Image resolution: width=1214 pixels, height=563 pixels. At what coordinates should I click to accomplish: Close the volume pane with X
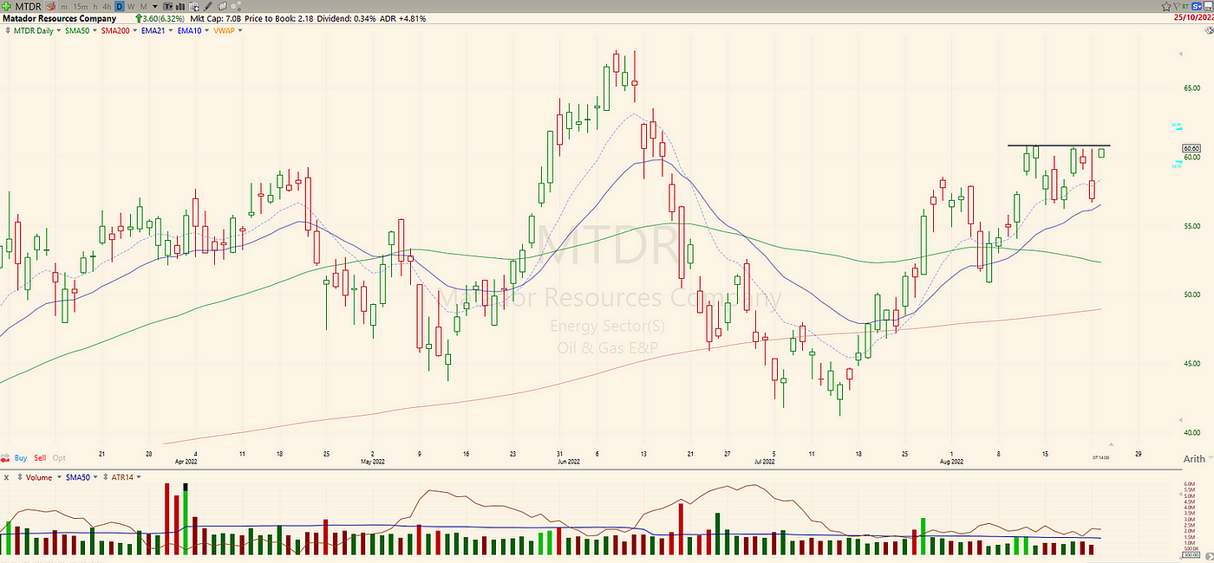pyautogui.click(x=6, y=477)
